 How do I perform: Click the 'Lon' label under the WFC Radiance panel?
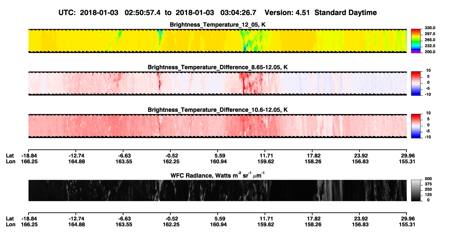[10, 224]
